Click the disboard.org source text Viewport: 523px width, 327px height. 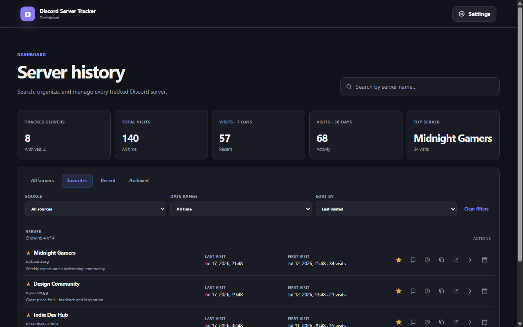click(x=38, y=262)
